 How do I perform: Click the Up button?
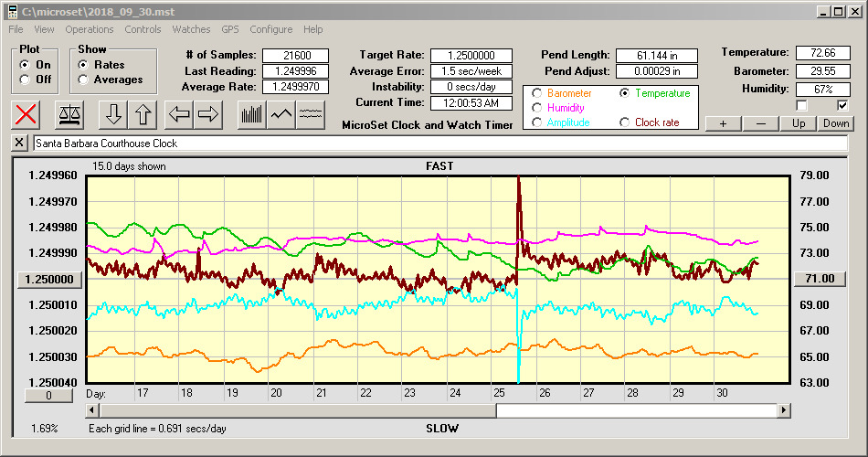click(799, 123)
